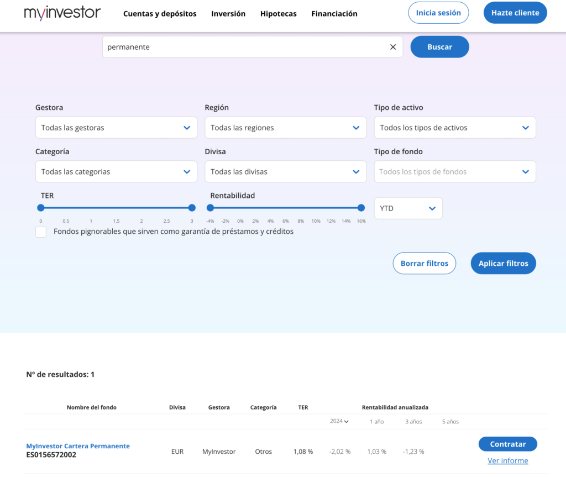Enable the Fondos pignorables checkbox
This screenshot has width=566, height=477.
pyautogui.click(x=41, y=232)
